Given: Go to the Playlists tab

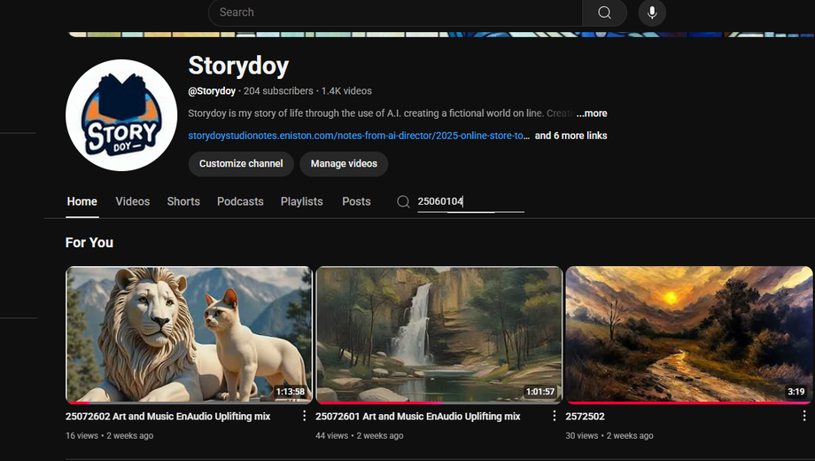Looking at the screenshot, I should pos(301,202).
